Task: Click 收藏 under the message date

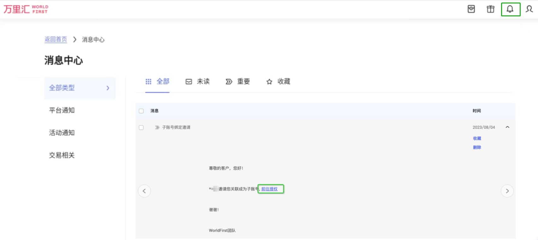Action: 477,138
